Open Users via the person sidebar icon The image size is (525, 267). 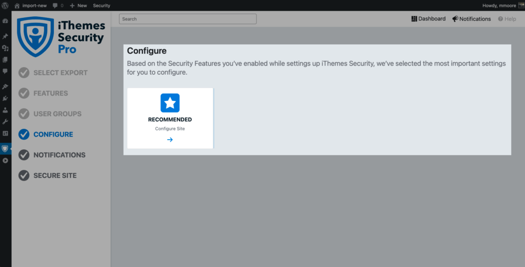pos(5,109)
